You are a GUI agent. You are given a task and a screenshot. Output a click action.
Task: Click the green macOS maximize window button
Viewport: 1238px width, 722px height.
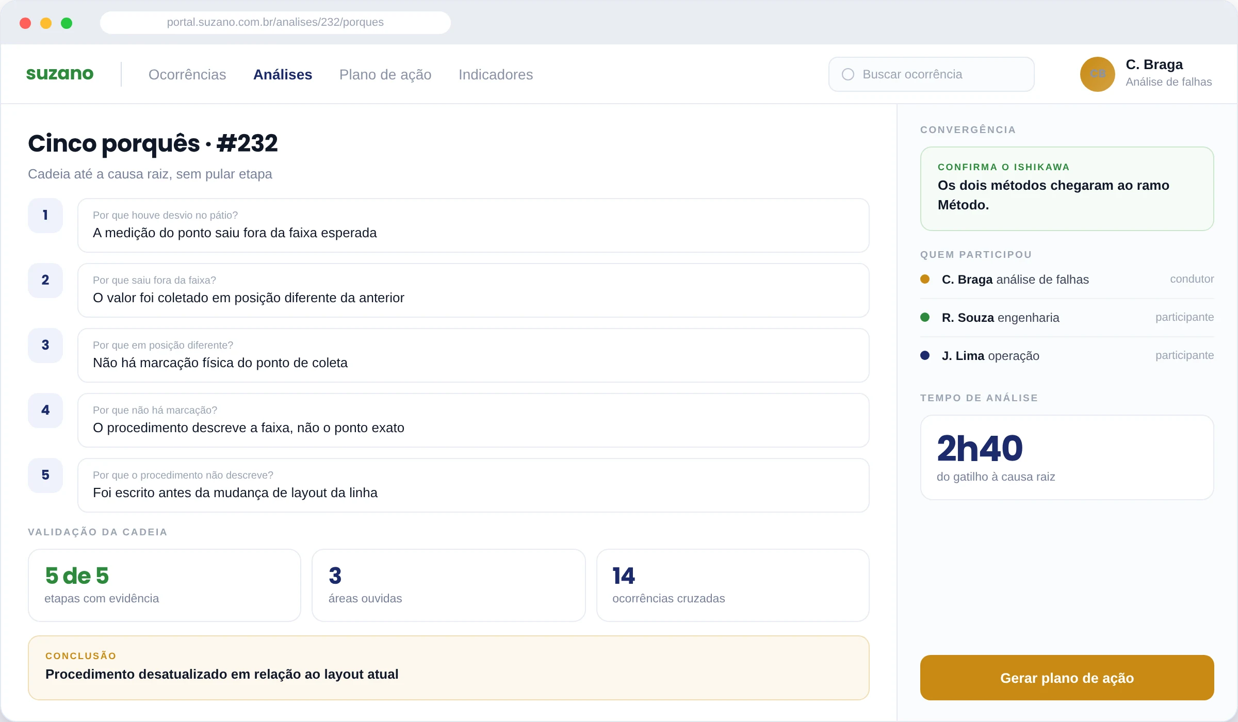(x=67, y=23)
